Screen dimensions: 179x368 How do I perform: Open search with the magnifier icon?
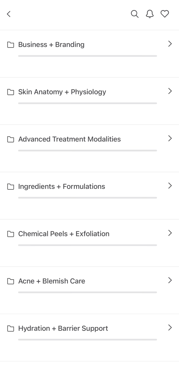[135, 14]
